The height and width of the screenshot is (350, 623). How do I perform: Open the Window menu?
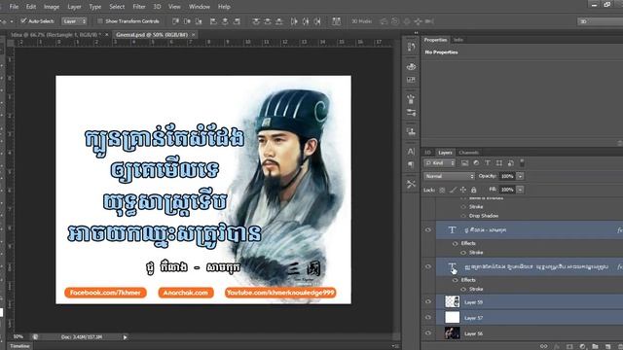(199, 7)
